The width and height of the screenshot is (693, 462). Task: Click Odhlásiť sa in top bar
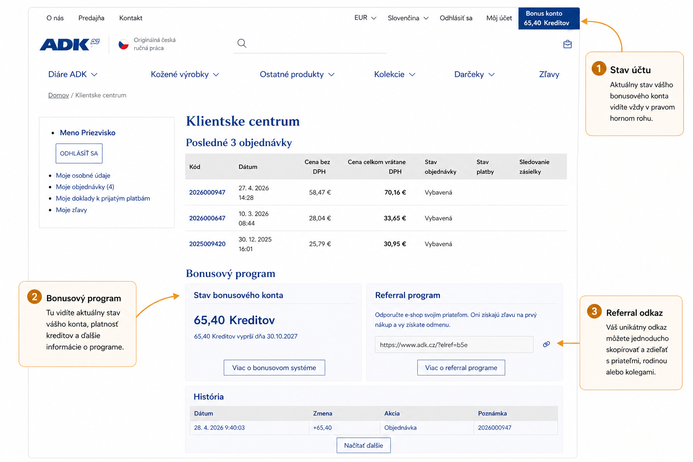456,18
